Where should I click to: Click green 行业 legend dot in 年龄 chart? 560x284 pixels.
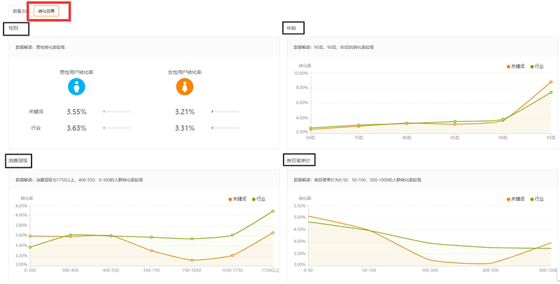(x=531, y=66)
